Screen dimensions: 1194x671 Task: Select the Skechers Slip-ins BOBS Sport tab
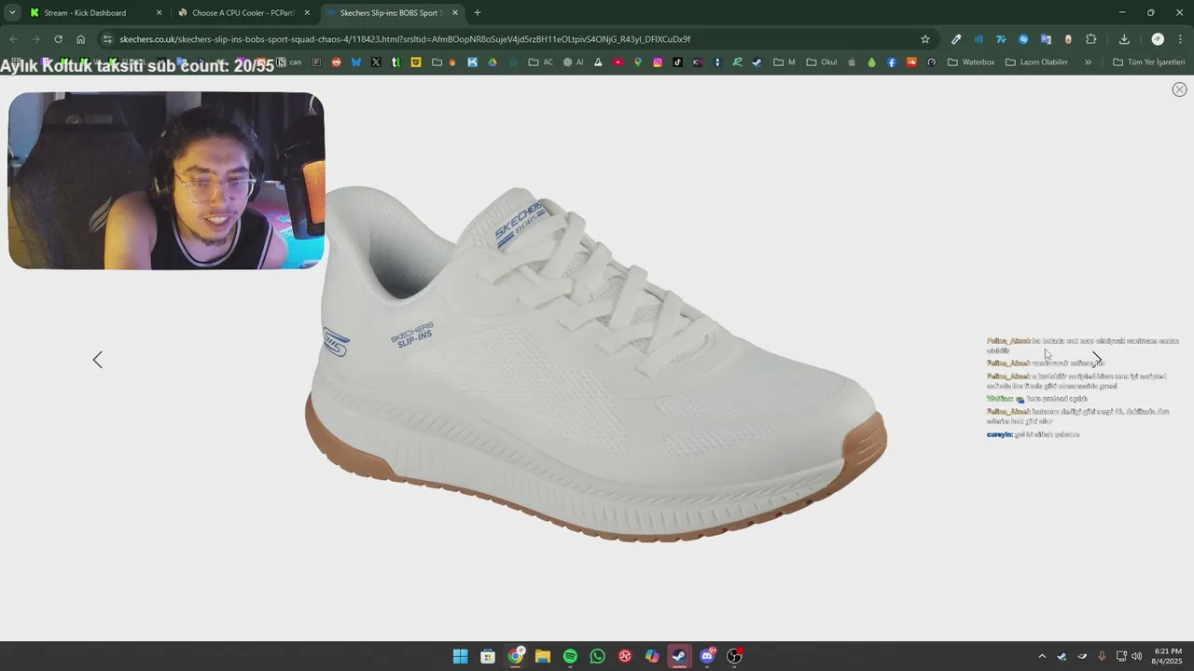(x=392, y=13)
